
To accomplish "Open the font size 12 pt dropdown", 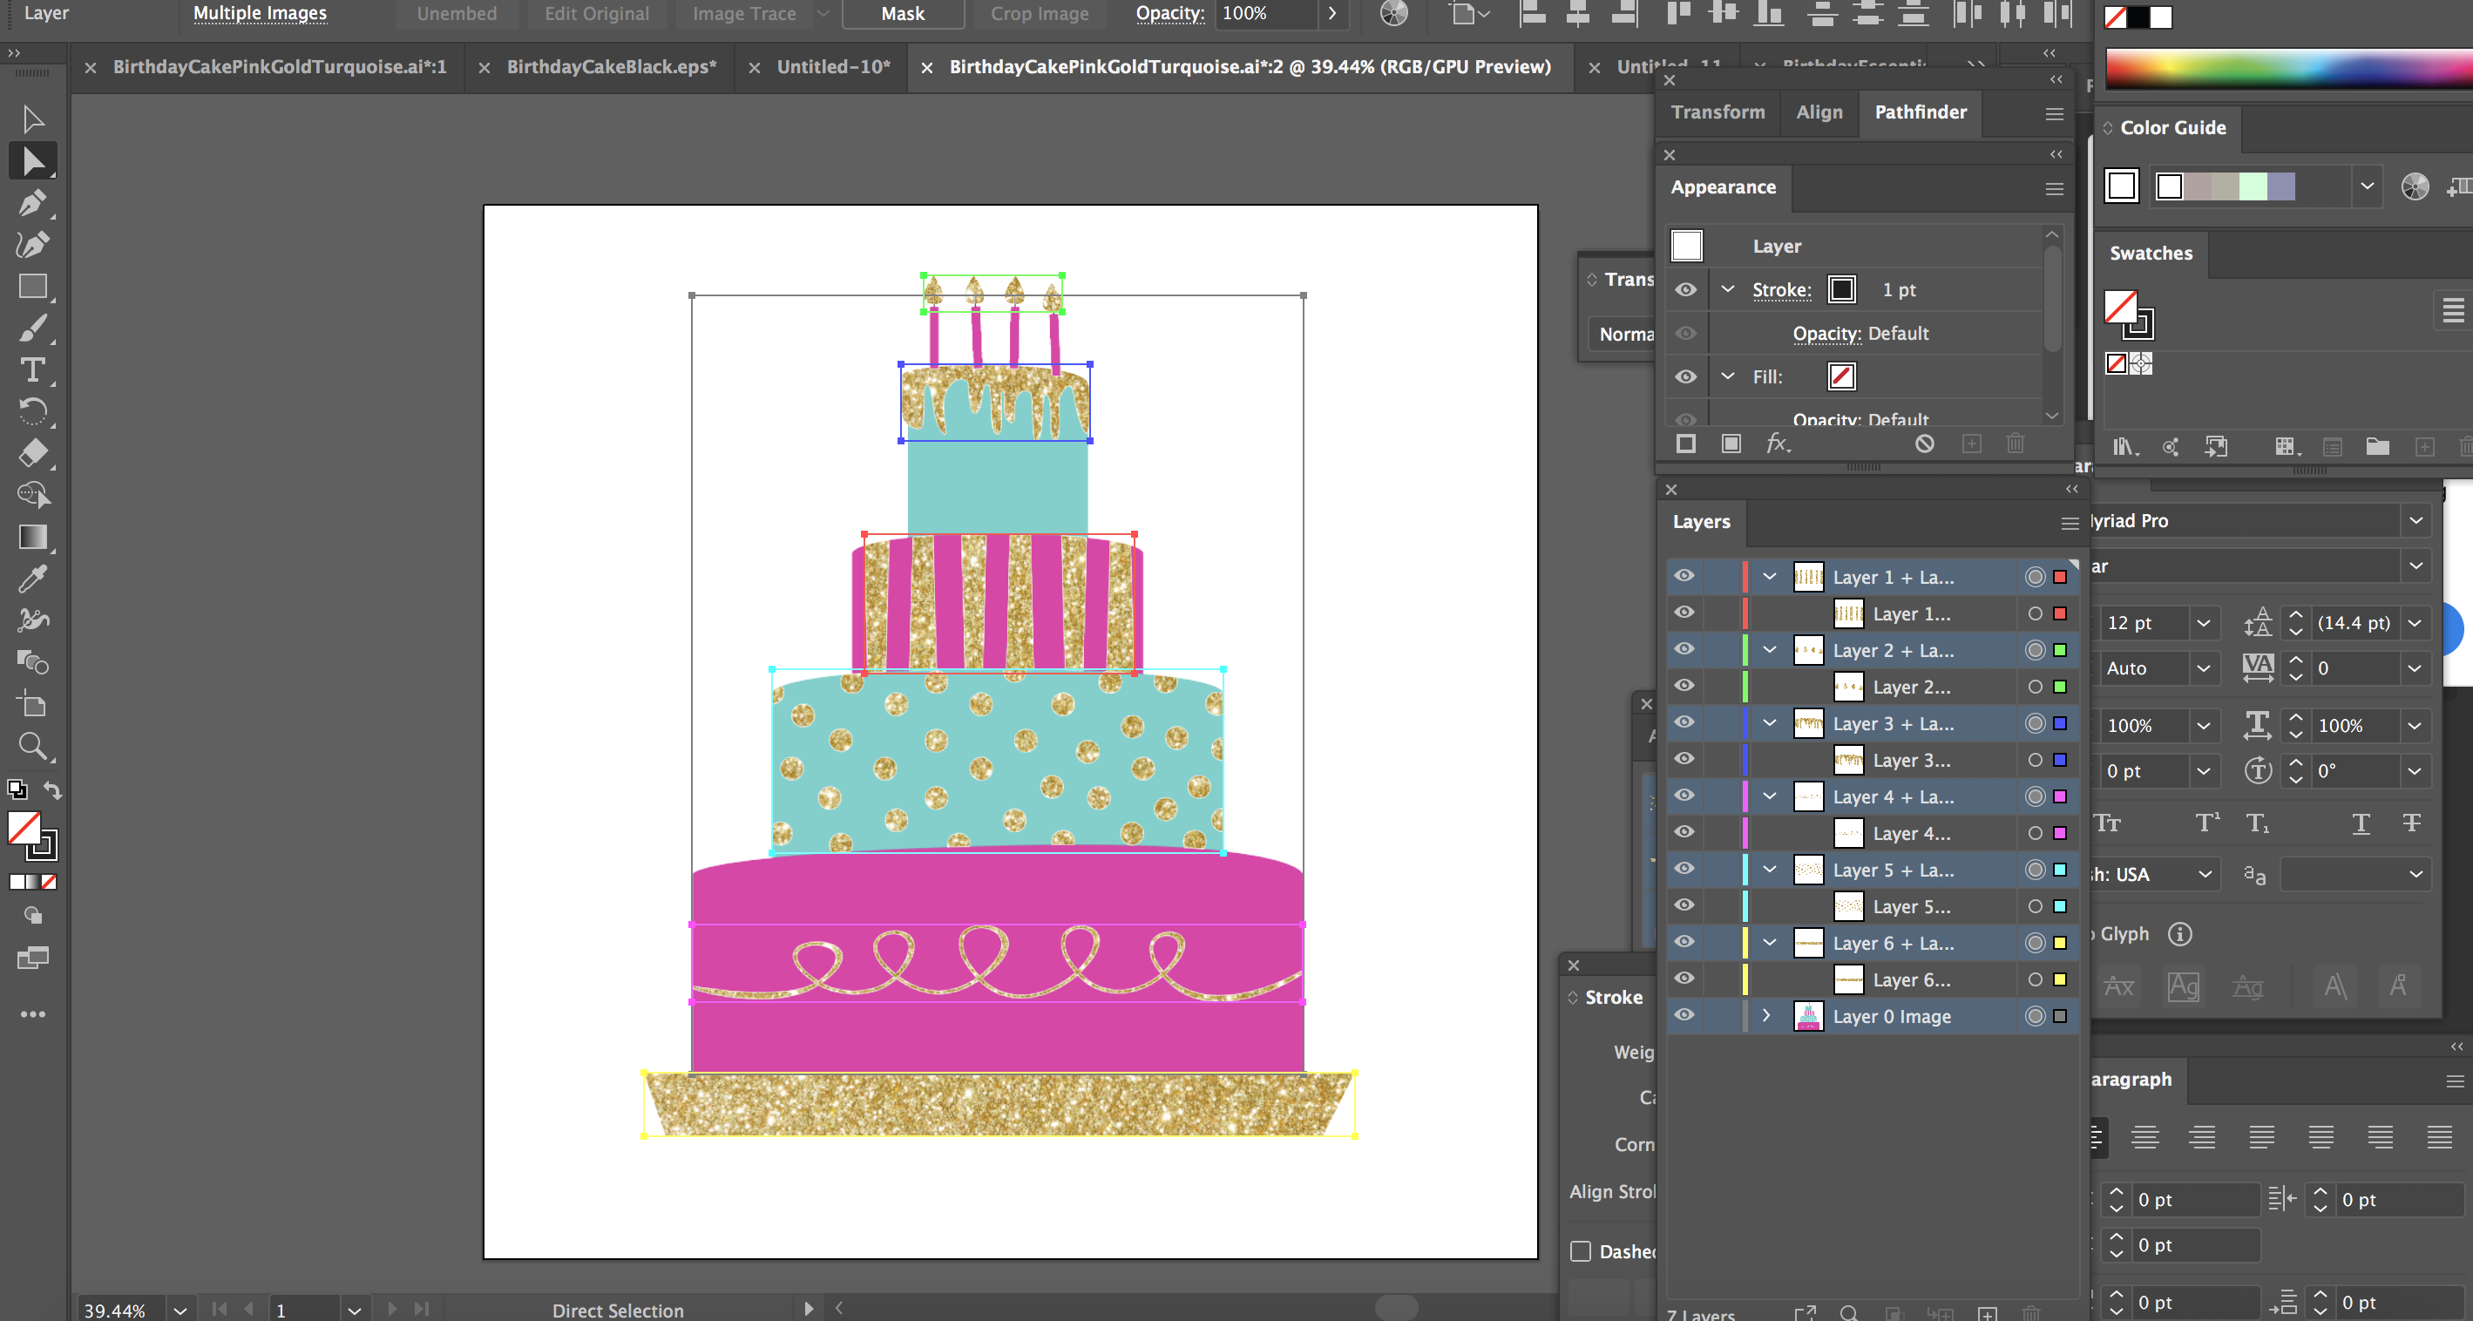I will 2203,622.
